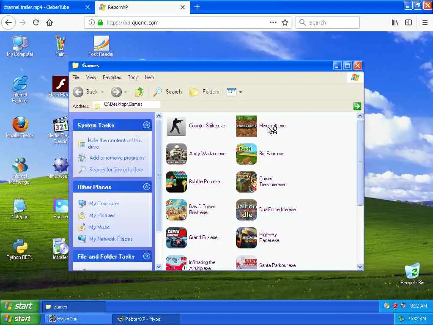Screen dimensions: 433x325
Task: Open Infiltrating the Airship.exe icon
Action: [176, 263]
